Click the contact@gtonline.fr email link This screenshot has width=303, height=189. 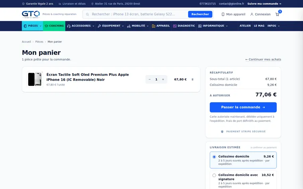232,4
